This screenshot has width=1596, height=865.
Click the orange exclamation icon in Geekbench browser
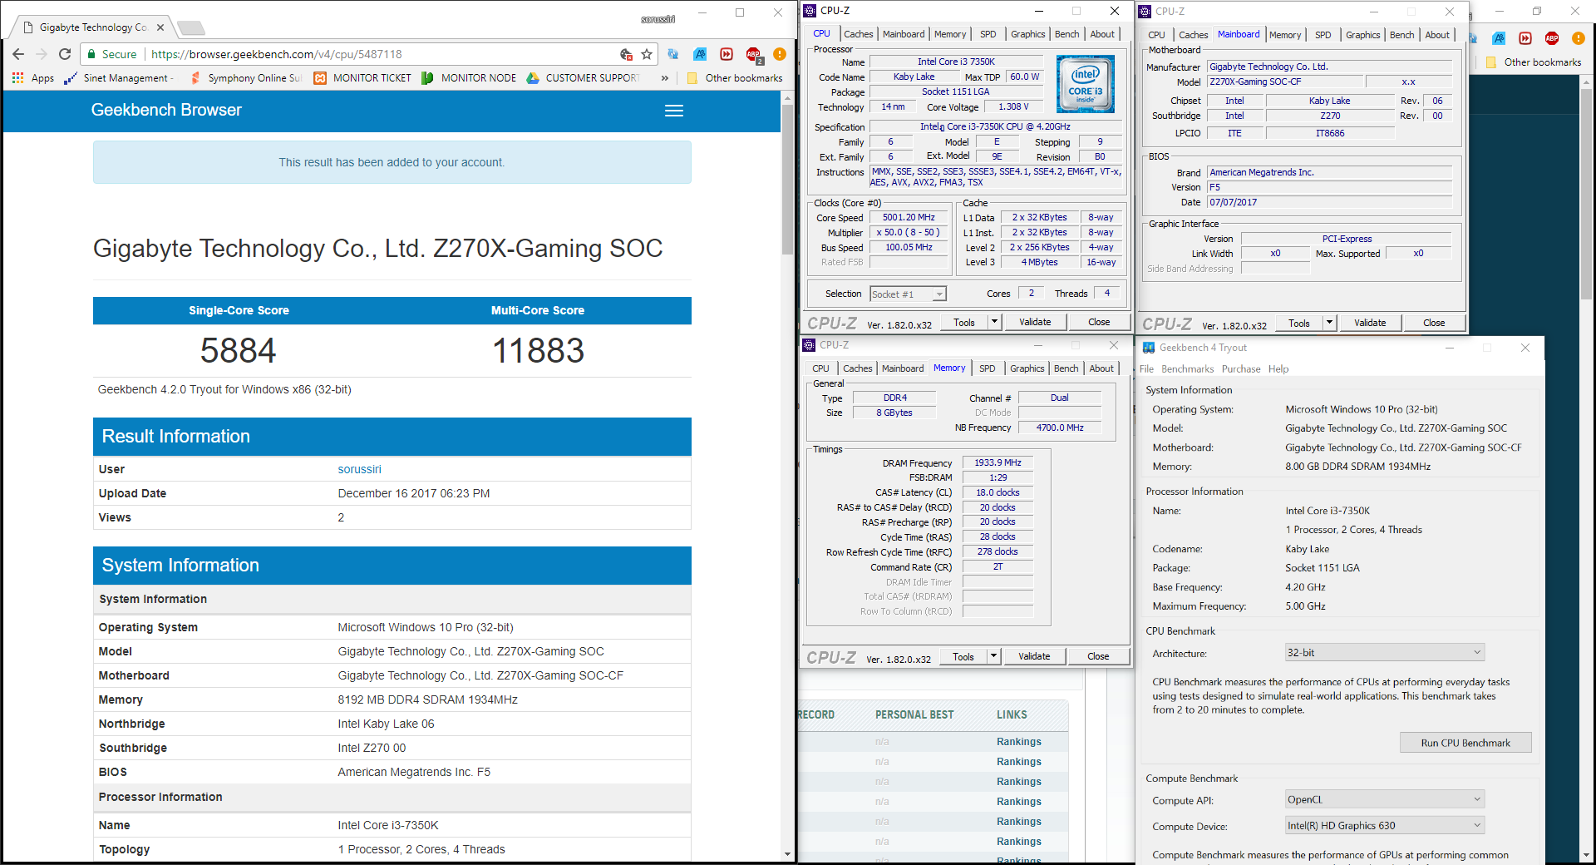780,54
